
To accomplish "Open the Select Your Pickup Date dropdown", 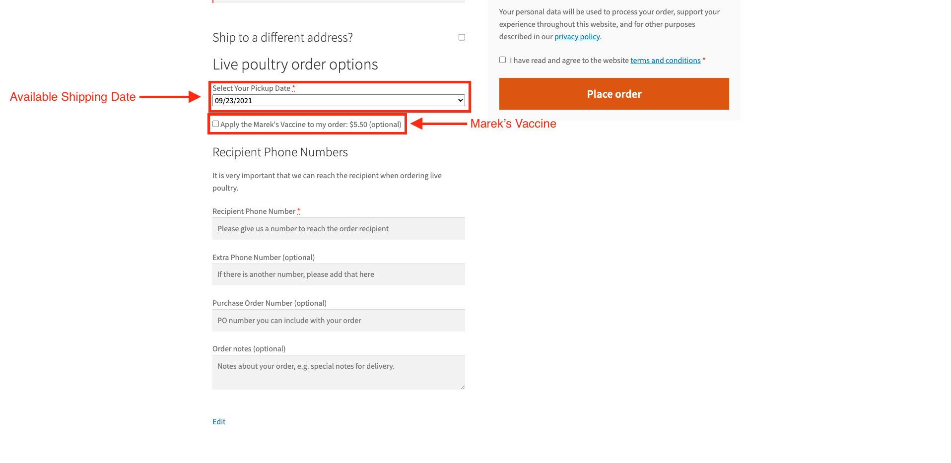I will (x=339, y=101).
